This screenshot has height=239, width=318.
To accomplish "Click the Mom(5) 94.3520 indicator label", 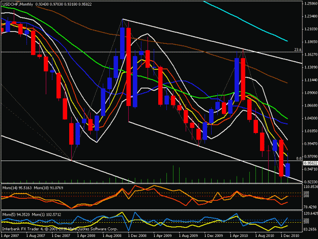I will pos(16,215).
